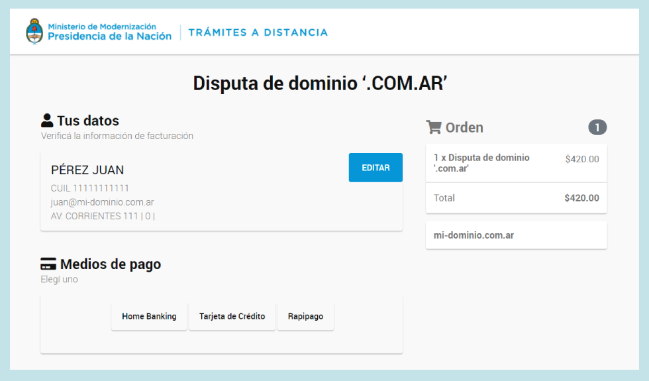Screen dimensions: 649x381
Task: Click the Tus datos section heading
Action: click(88, 121)
